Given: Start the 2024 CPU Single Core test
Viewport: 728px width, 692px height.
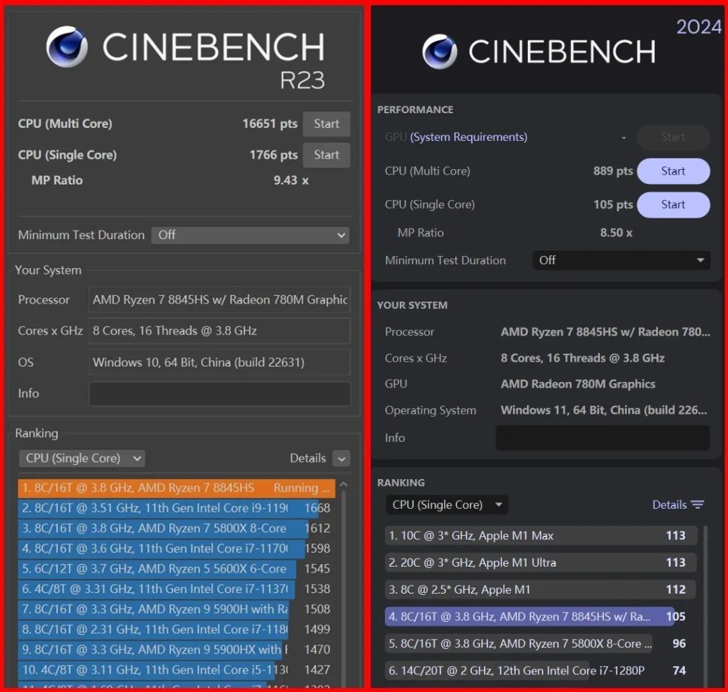Looking at the screenshot, I should click(x=673, y=205).
